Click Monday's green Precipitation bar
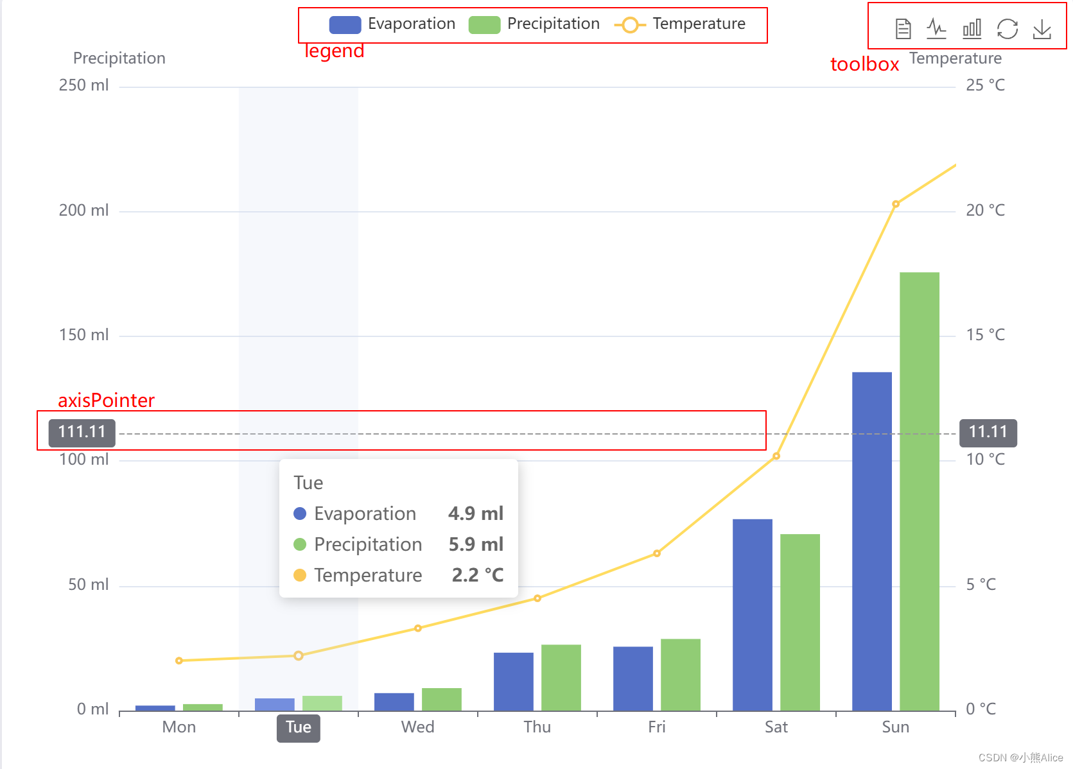This screenshot has height=769, width=1073. pyautogui.click(x=203, y=708)
